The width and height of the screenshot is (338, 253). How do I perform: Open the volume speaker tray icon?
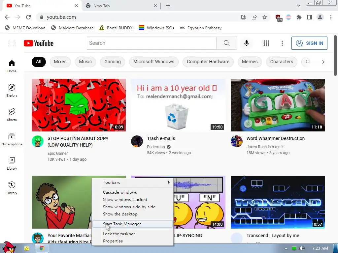302,248
